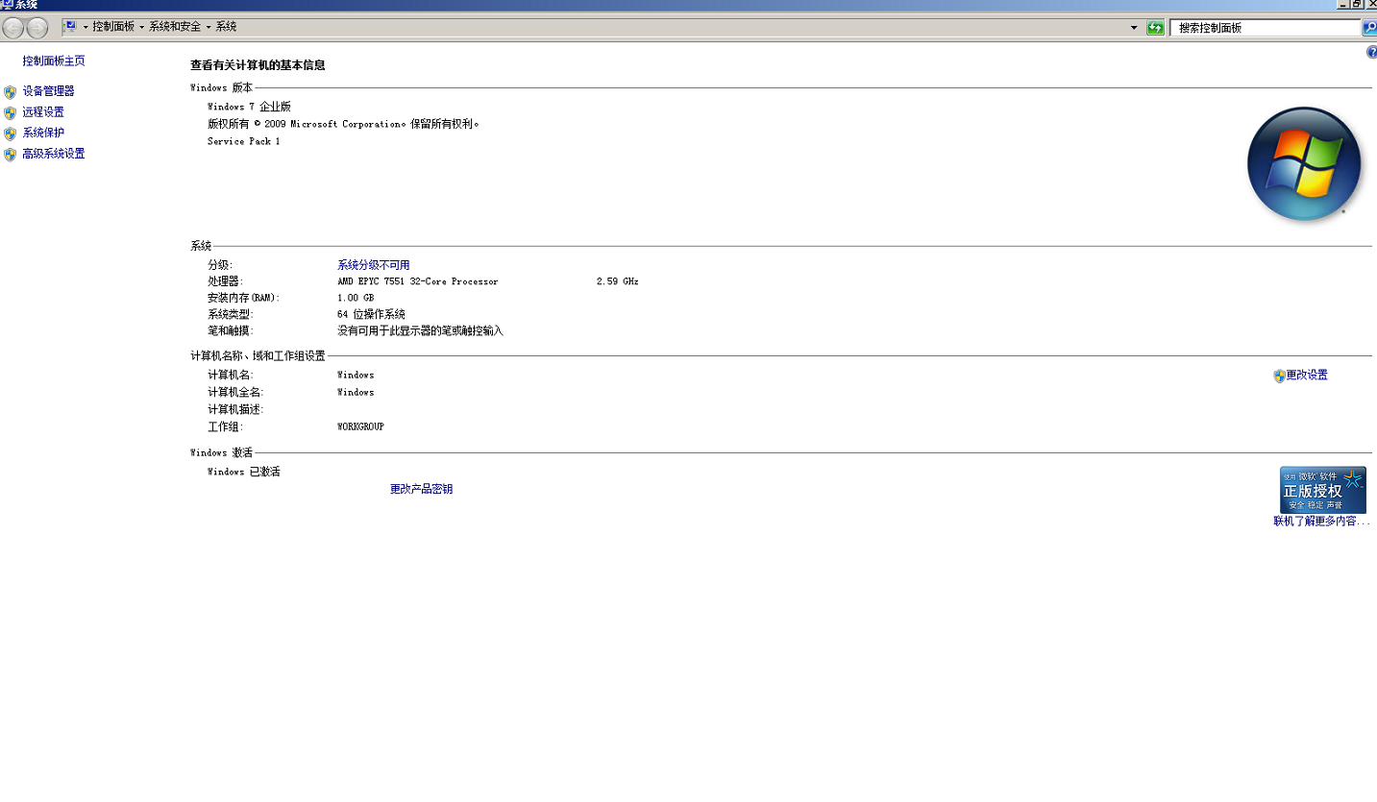Click the Forward navigation arrow button
Image resolution: width=1377 pixels, height=802 pixels.
point(37,28)
